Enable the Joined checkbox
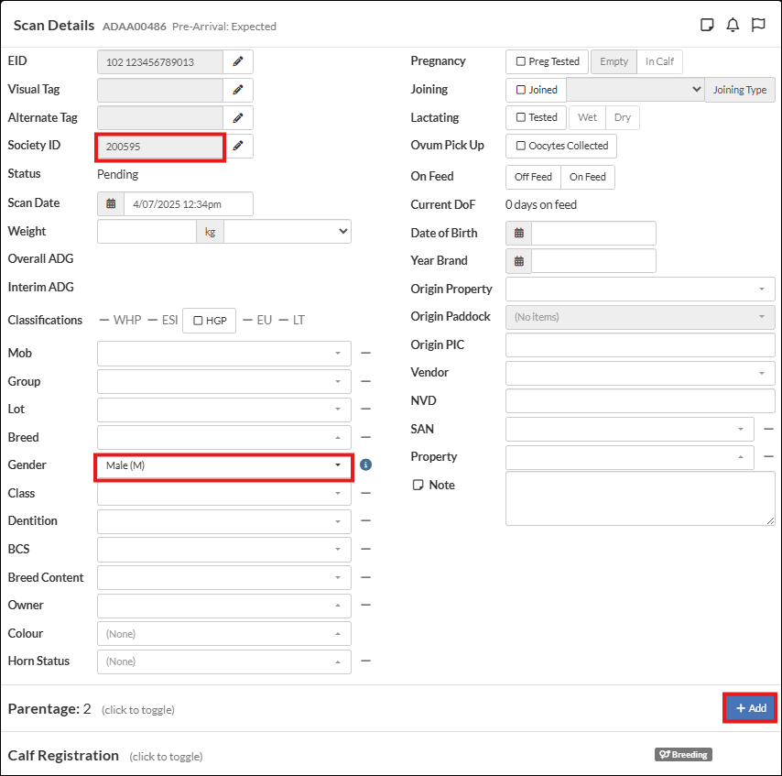This screenshot has width=782, height=776. (537, 90)
